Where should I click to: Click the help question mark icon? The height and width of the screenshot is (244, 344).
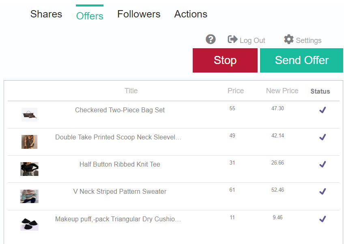(211, 39)
